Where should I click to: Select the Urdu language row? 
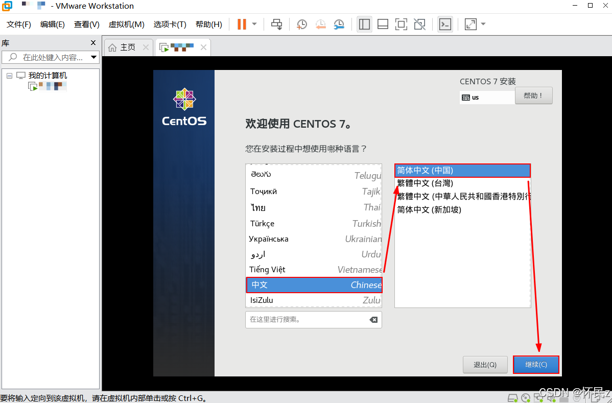pyautogui.click(x=314, y=254)
